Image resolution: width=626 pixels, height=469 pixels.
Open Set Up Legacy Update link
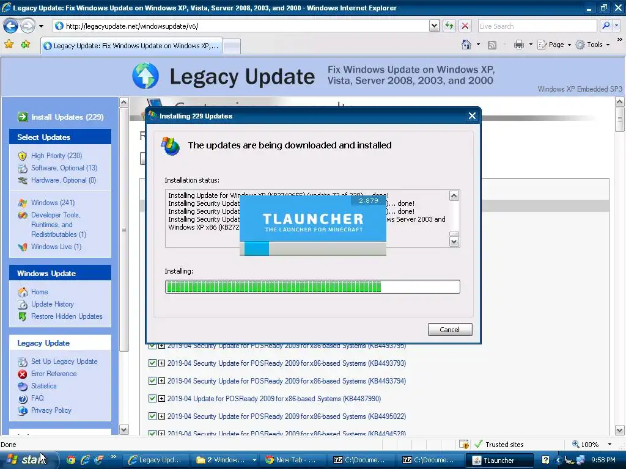click(x=64, y=362)
